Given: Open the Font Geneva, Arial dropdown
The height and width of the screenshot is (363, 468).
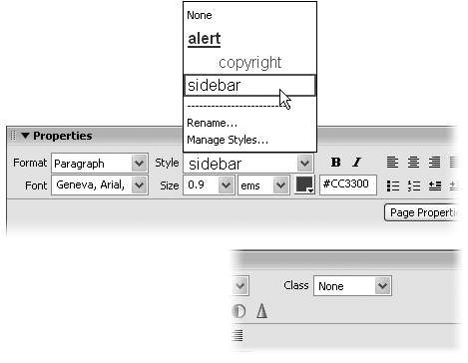Looking at the screenshot, I should [100, 185].
